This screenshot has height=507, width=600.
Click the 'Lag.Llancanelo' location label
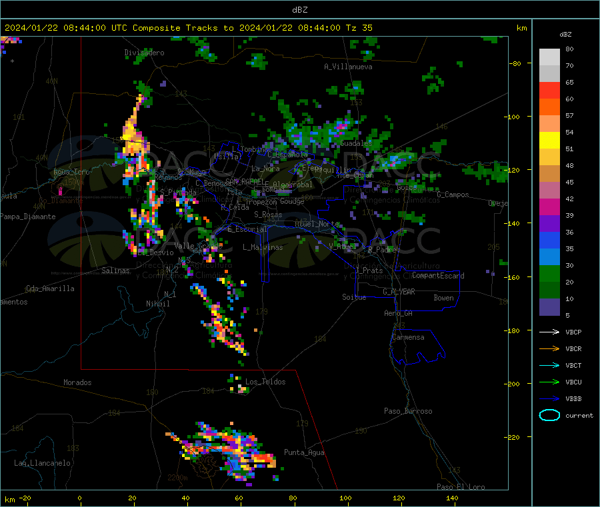coord(43,464)
